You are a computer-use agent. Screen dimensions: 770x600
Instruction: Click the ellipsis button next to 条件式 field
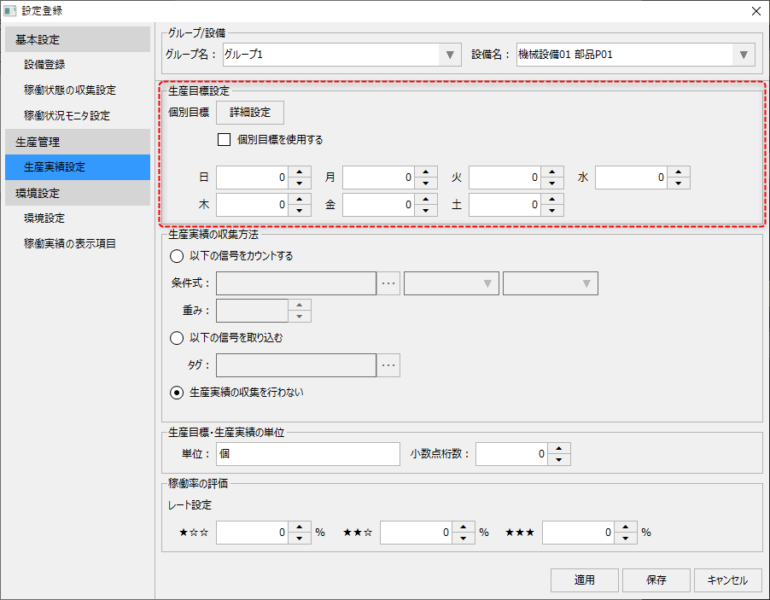pyautogui.click(x=388, y=283)
